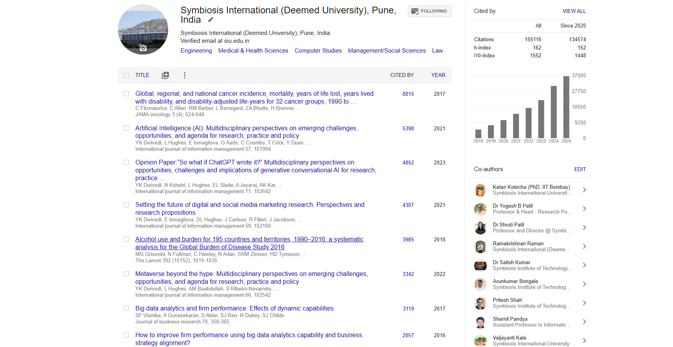Click VIEW ALL citations link

tap(574, 11)
